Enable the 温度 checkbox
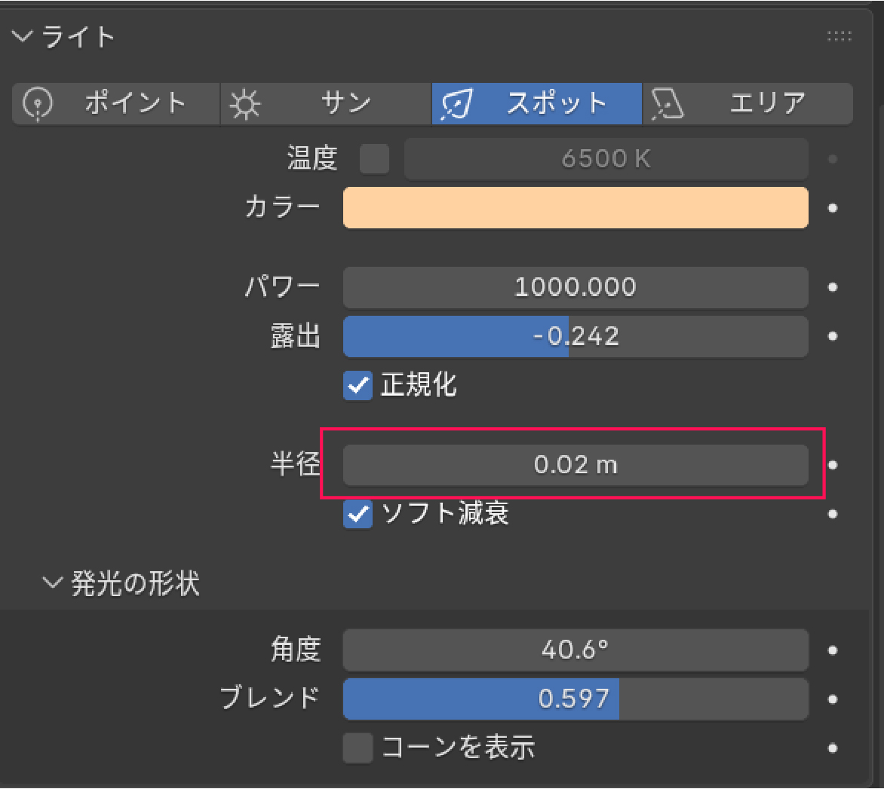This screenshot has width=884, height=789. [374, 159]
